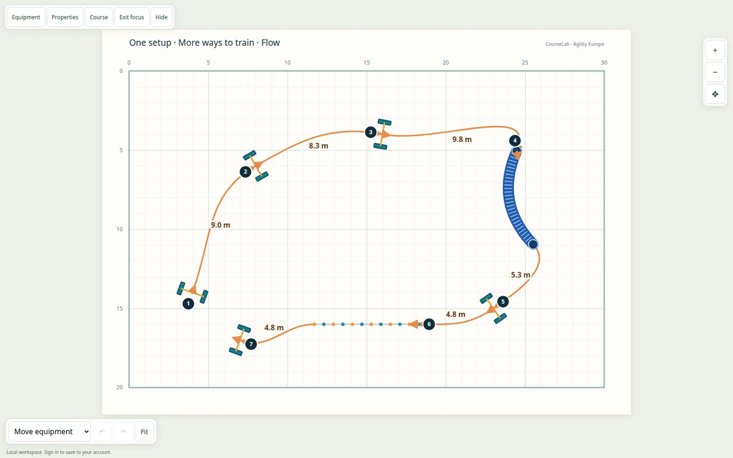
Task: Click the redo arrow button
Action: click(123, 432)
